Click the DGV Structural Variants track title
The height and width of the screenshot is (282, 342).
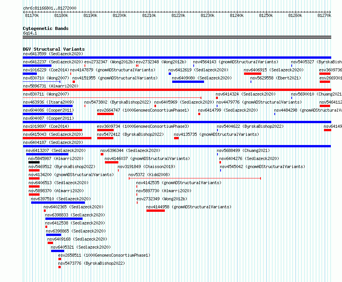[x=54, y=49]
